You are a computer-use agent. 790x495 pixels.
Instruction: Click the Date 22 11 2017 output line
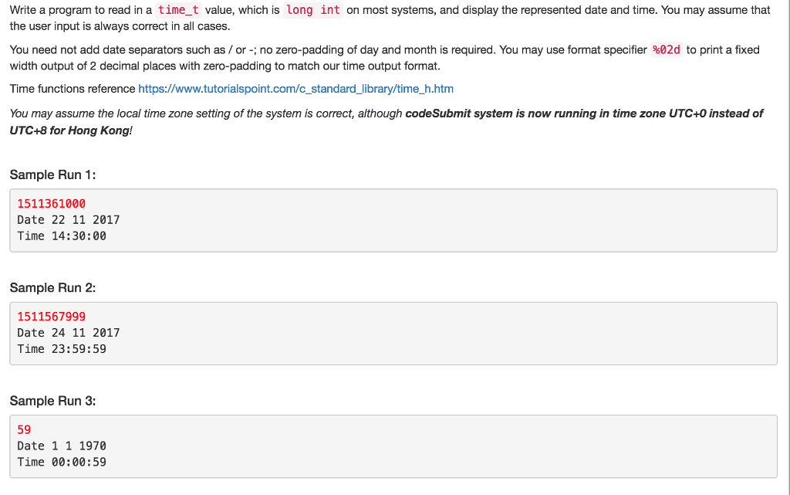click(x=68, y=219)
